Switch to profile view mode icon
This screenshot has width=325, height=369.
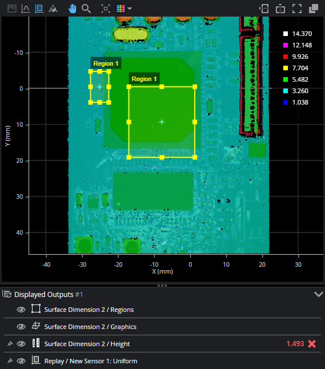[25, 9]
